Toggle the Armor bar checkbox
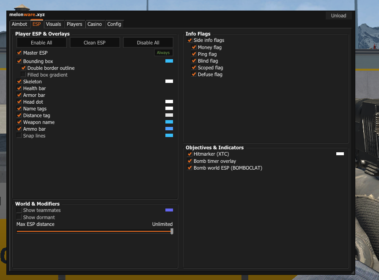The width and height of the screenshot is (379, 280). (19, 95)
